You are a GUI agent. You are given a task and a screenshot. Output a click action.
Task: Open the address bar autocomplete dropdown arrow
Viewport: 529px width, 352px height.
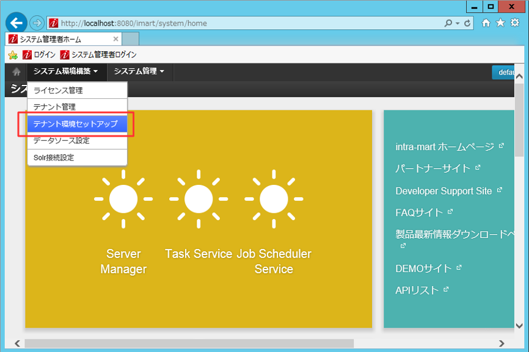[x=458, y=23]
